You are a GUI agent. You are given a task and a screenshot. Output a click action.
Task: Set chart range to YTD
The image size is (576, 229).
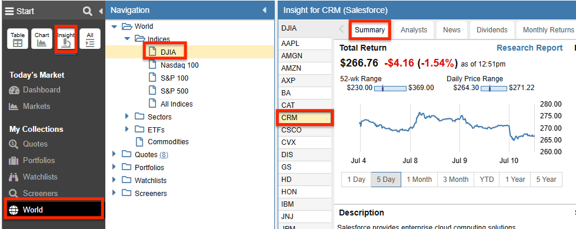click(487, 180)
